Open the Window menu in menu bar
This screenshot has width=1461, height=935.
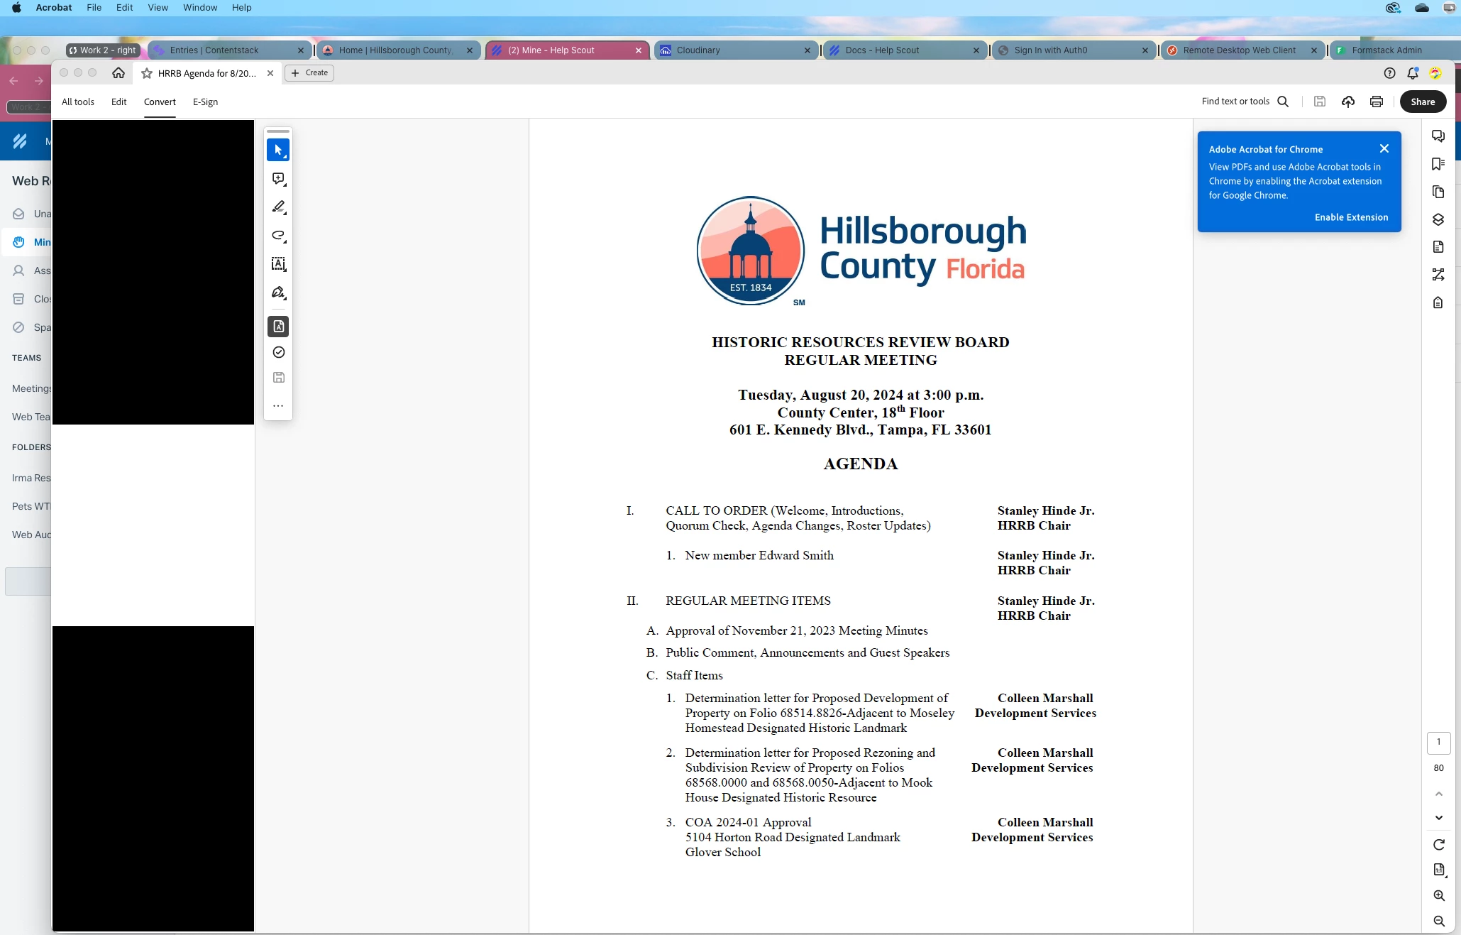[x=200, y=8]
